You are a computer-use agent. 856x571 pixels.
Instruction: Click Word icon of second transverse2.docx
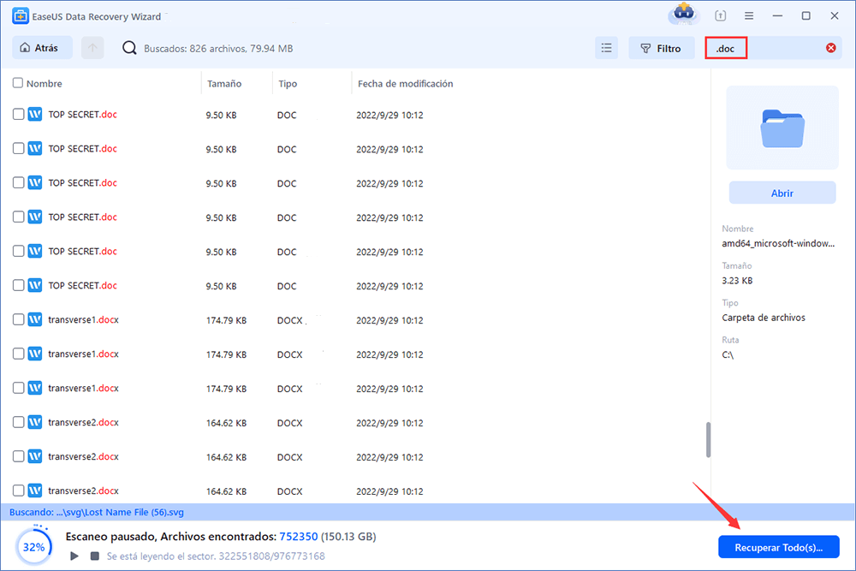point(35,456)
